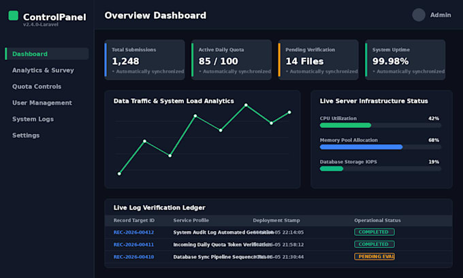Select the Pending Verification card

point(319,60)
